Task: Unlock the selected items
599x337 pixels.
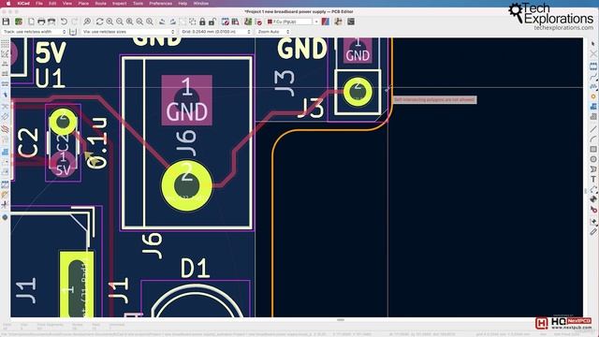Action: 212,22
